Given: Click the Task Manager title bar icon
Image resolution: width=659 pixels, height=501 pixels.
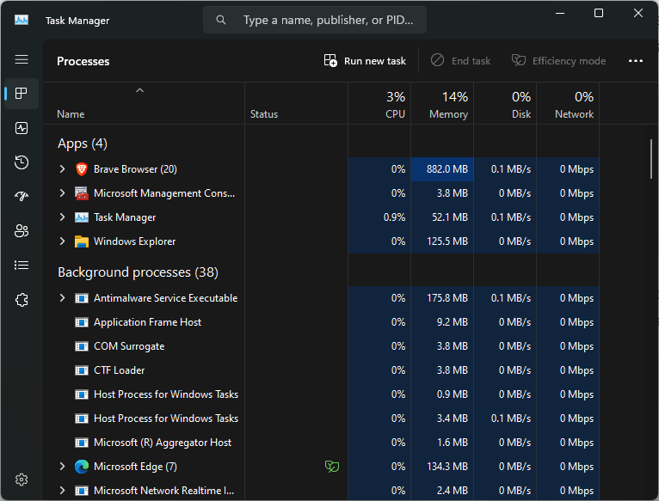Looking at the screenshot, I should (x=22, y=20).
